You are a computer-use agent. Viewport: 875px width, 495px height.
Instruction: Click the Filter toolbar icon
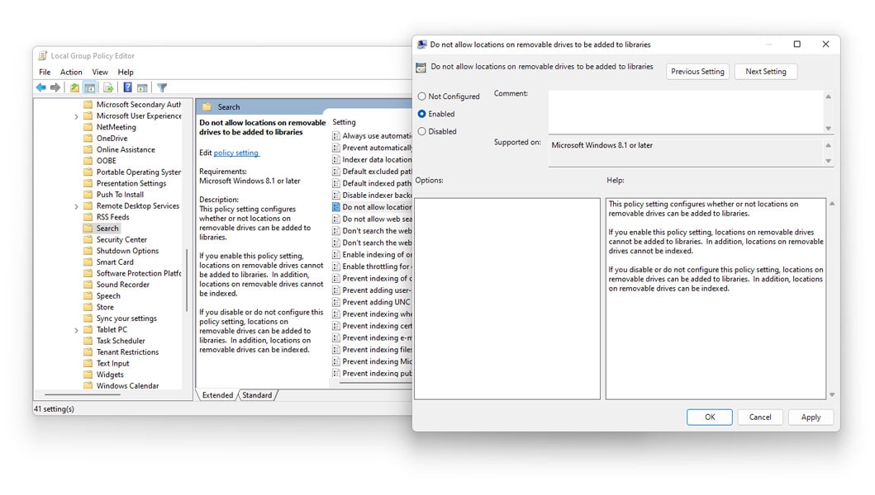coord(162,87)
